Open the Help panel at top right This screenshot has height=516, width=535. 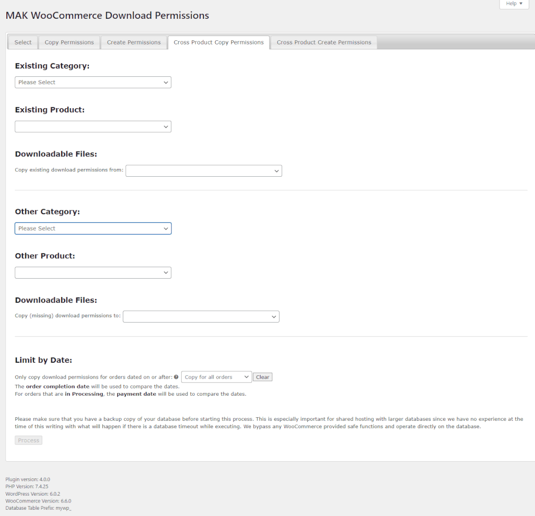coord(514,4)
